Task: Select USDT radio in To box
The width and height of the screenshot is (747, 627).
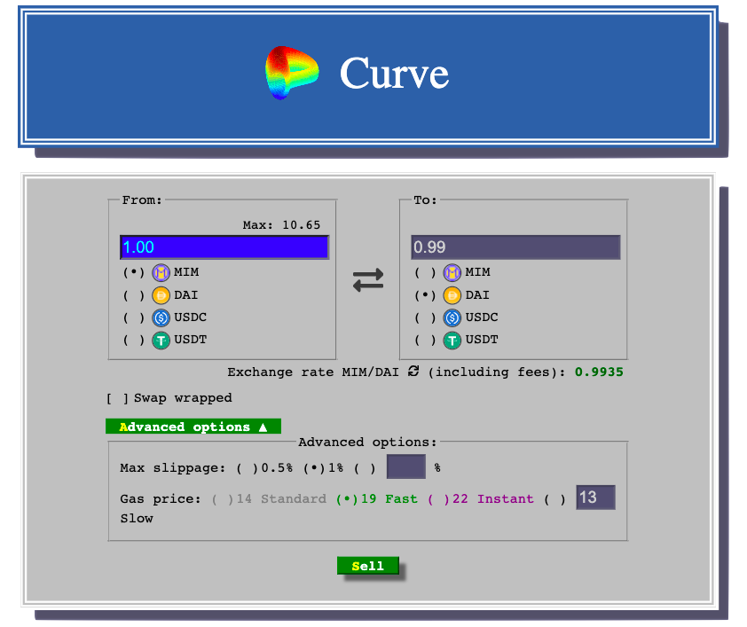Action: click(425, 341)
